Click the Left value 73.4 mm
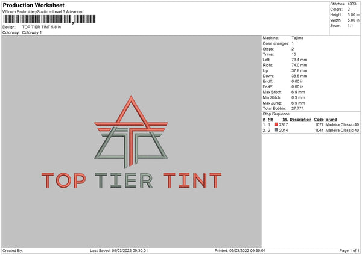This screenshot has width=362, height=255. (299, 60)
